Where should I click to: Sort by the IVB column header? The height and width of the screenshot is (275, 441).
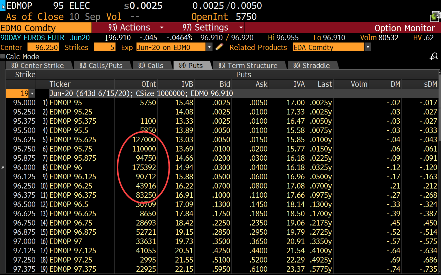[187, 84]
